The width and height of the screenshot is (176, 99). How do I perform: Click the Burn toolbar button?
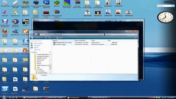(60, 38)
